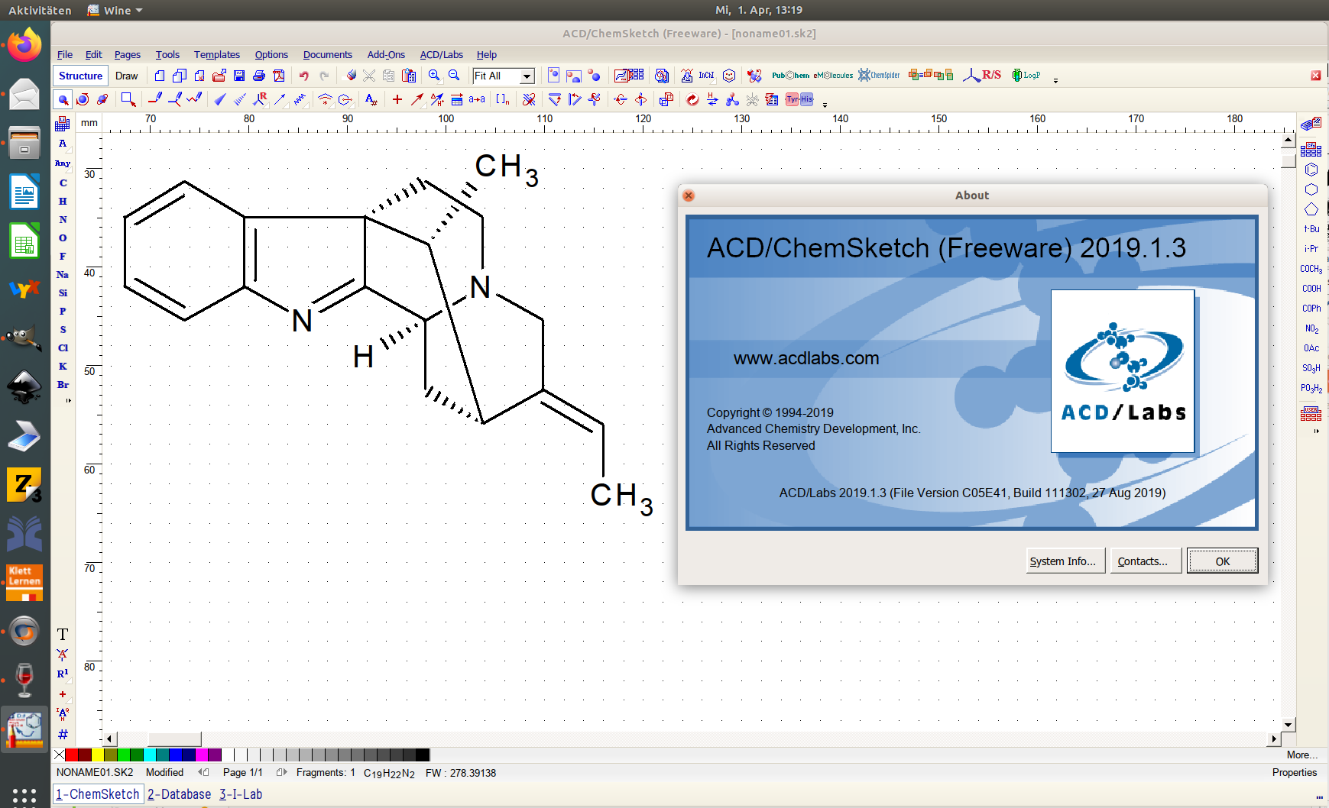Image resolution: width=1329 pixels, height=808 pixels.
Task: Choose the yellow color swatch
Action: click(x=98, y=755)
